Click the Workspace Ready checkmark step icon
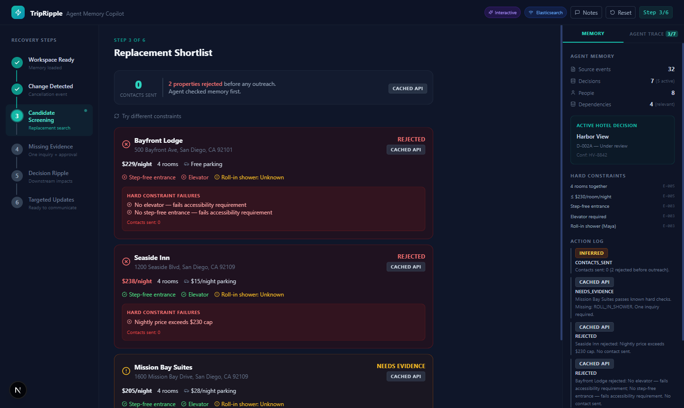This screenshot has width=684, height=408. pos(17,63)
